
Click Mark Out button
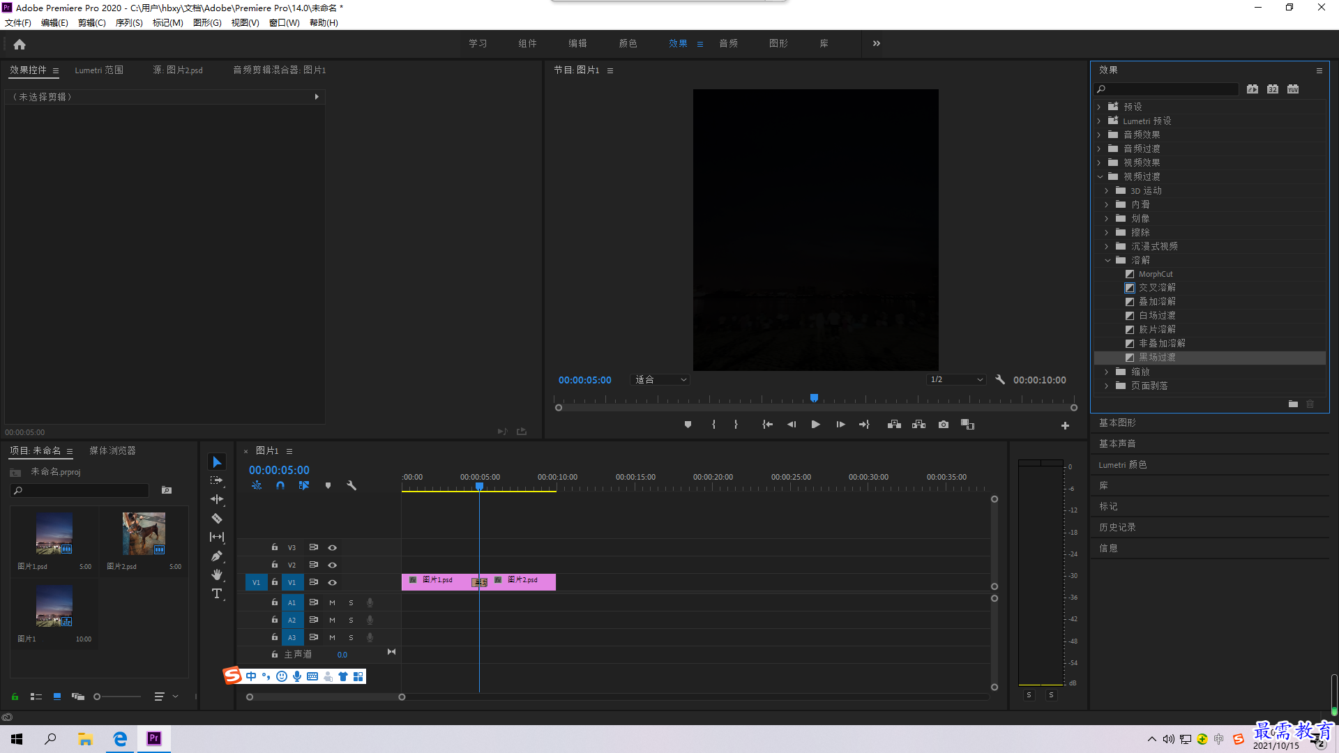(x=736, y=425)
